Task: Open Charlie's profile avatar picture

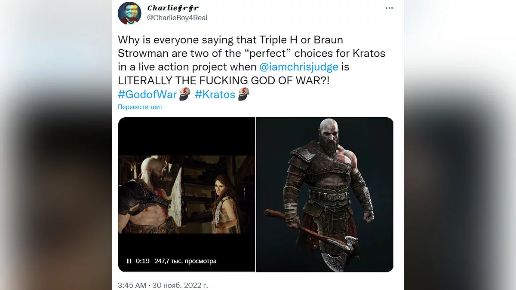Action: [x=129, y=13]
